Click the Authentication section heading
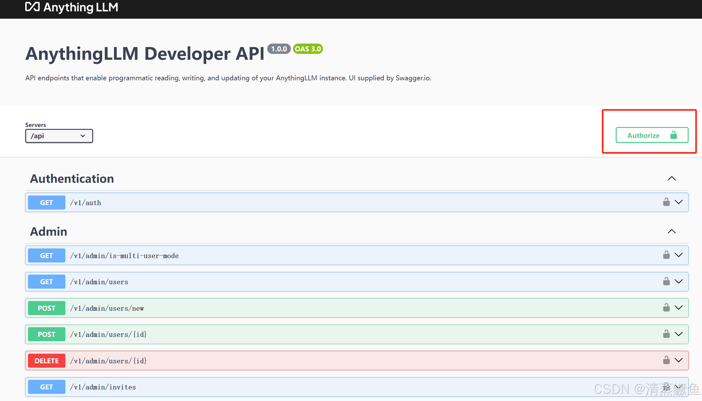 point(72,179)
